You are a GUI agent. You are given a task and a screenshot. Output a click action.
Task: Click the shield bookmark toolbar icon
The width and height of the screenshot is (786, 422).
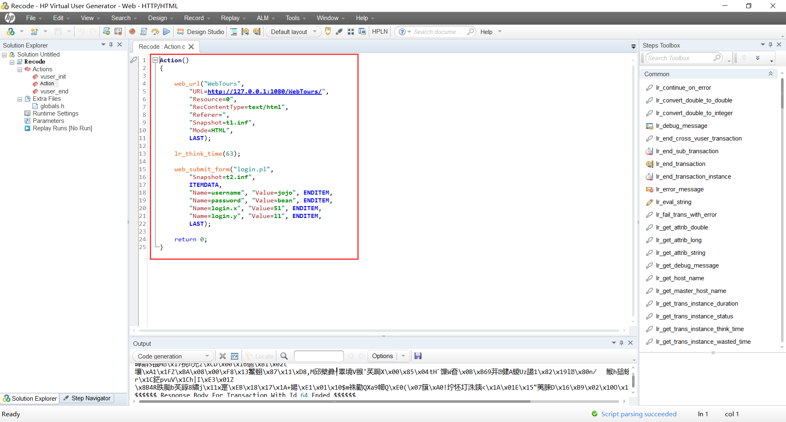tap(327, 32)
